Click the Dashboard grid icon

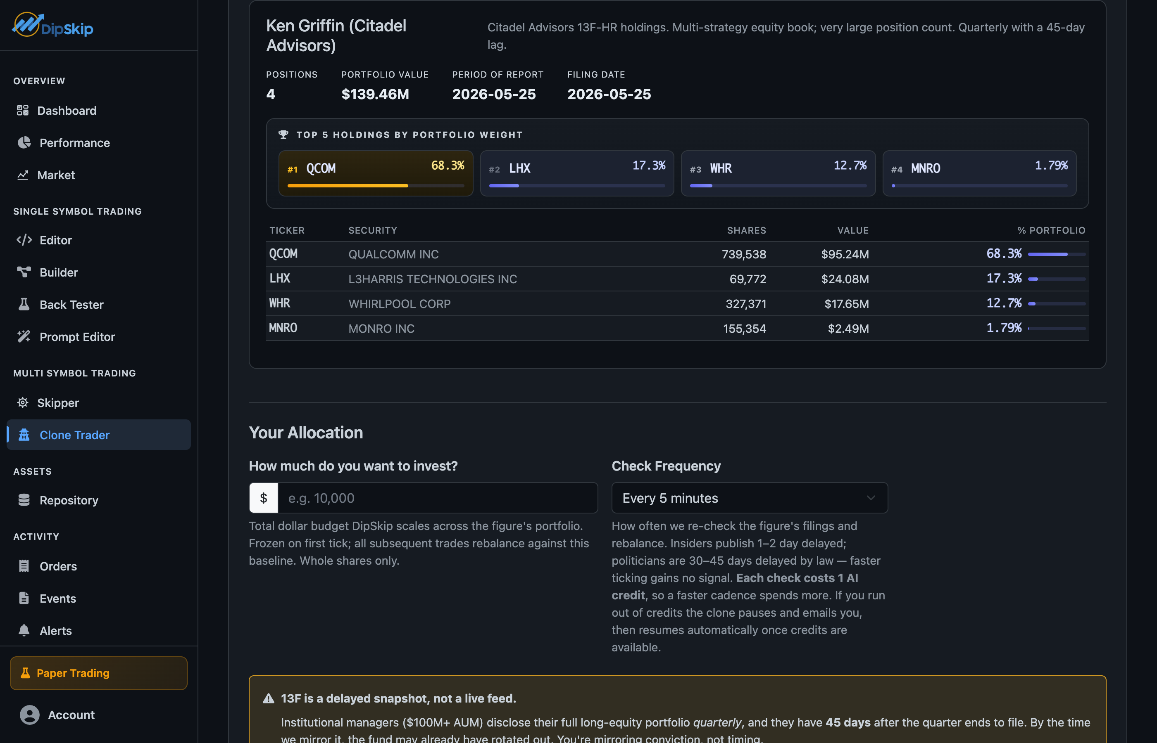click(23, 111)
